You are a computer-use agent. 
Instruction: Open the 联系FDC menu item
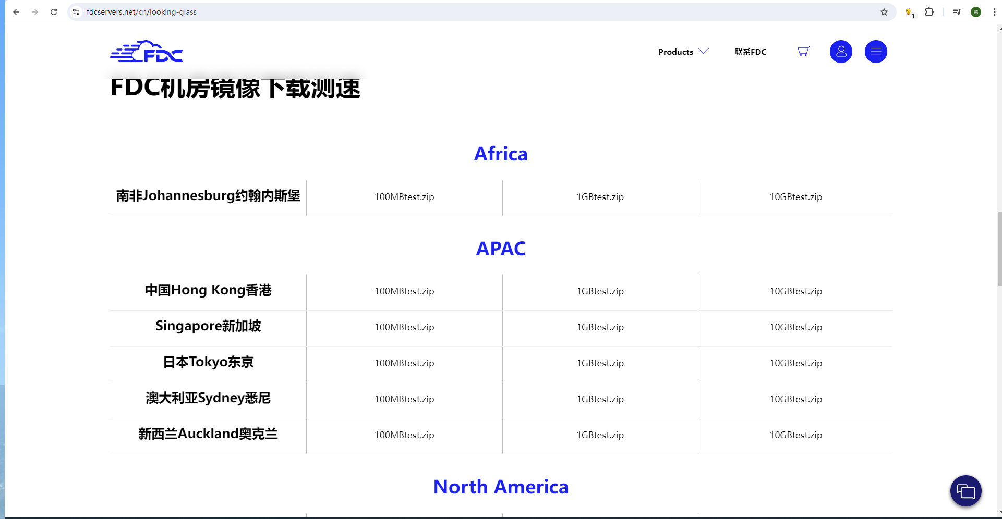751,52
